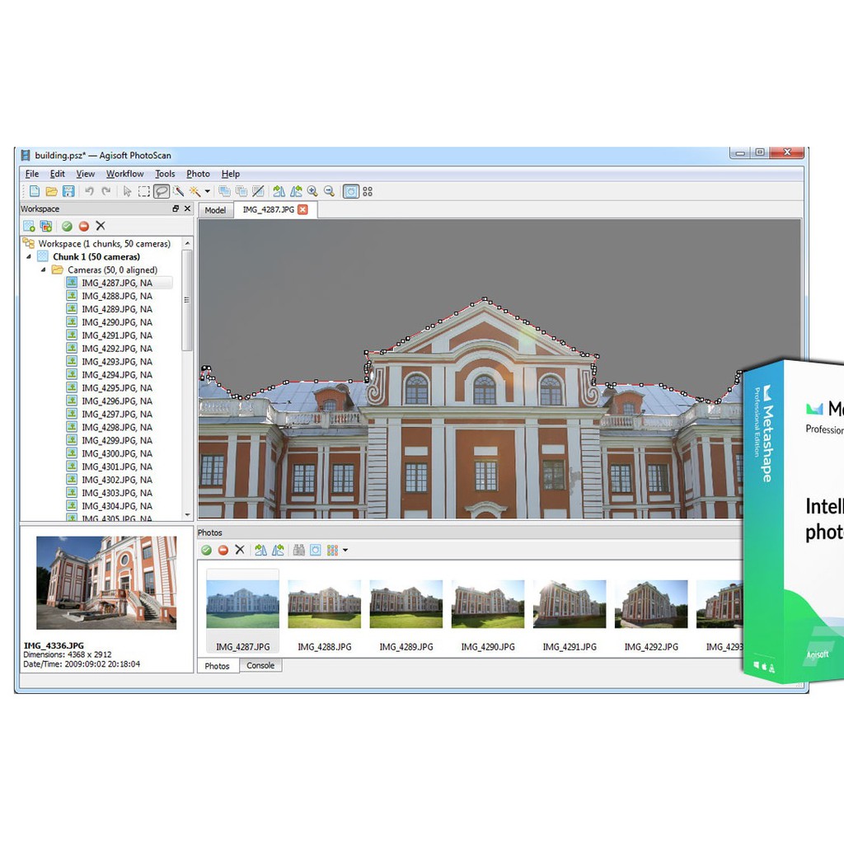Viewport: 844px width, 844px height.
Task: Switch to the Model tab
Action: click(x=215, y=210)
